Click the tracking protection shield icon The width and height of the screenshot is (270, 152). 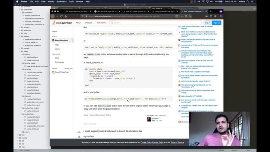[83, 16]
